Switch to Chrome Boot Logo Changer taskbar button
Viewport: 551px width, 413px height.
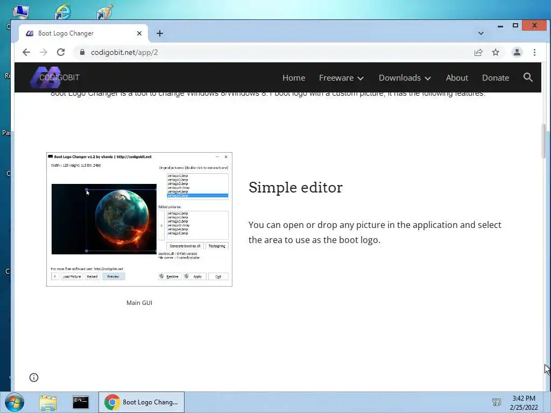click(142, 402)
